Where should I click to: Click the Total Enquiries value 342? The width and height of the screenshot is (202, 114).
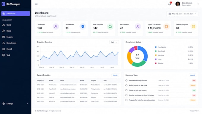coord(95,28)
